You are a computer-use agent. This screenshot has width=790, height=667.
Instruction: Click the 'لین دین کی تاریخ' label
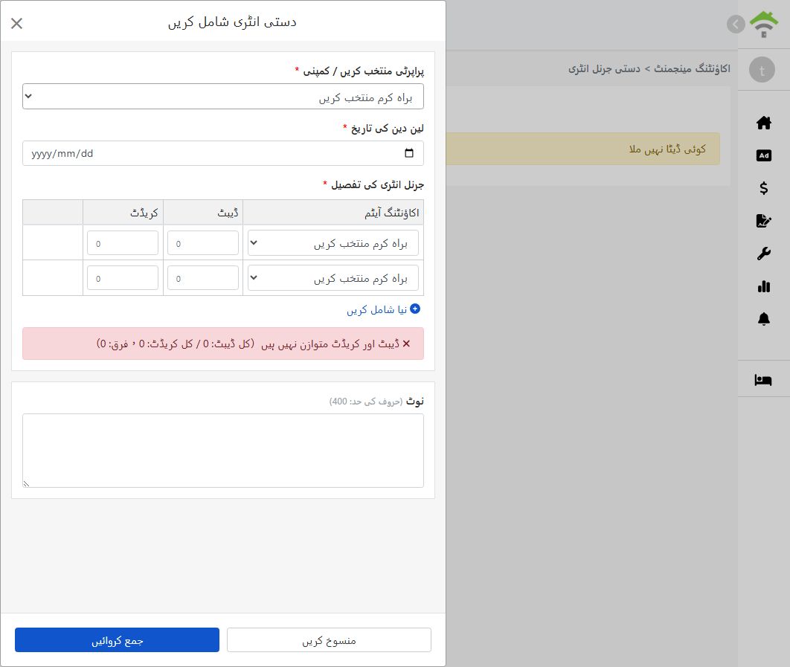pos(387,129)
